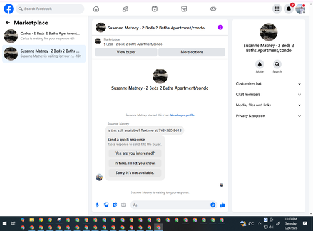Click the Windows Start button
This screenshot has width=313, height=231.
[4, 223]
